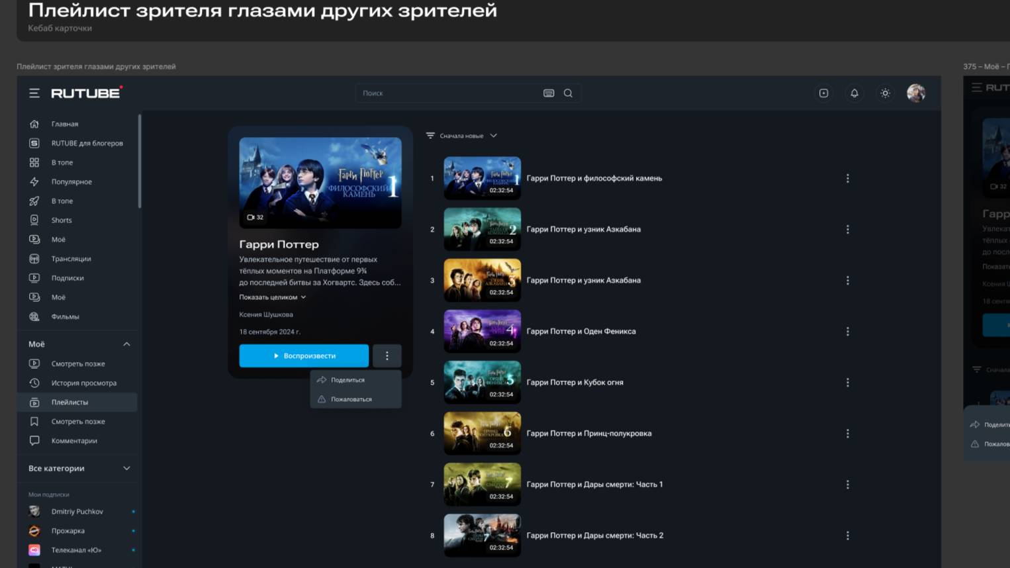The image size is (1010, 568).
Task: Open kebab menu for философский камень video
Action: 847,178
